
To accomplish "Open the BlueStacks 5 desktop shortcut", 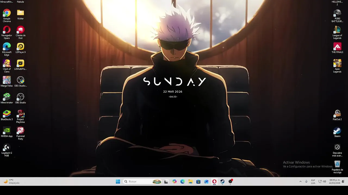I will point(7,115).
